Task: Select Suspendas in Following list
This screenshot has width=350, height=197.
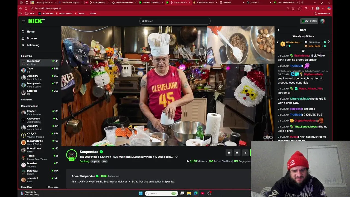Action: [x=40, y=63]
